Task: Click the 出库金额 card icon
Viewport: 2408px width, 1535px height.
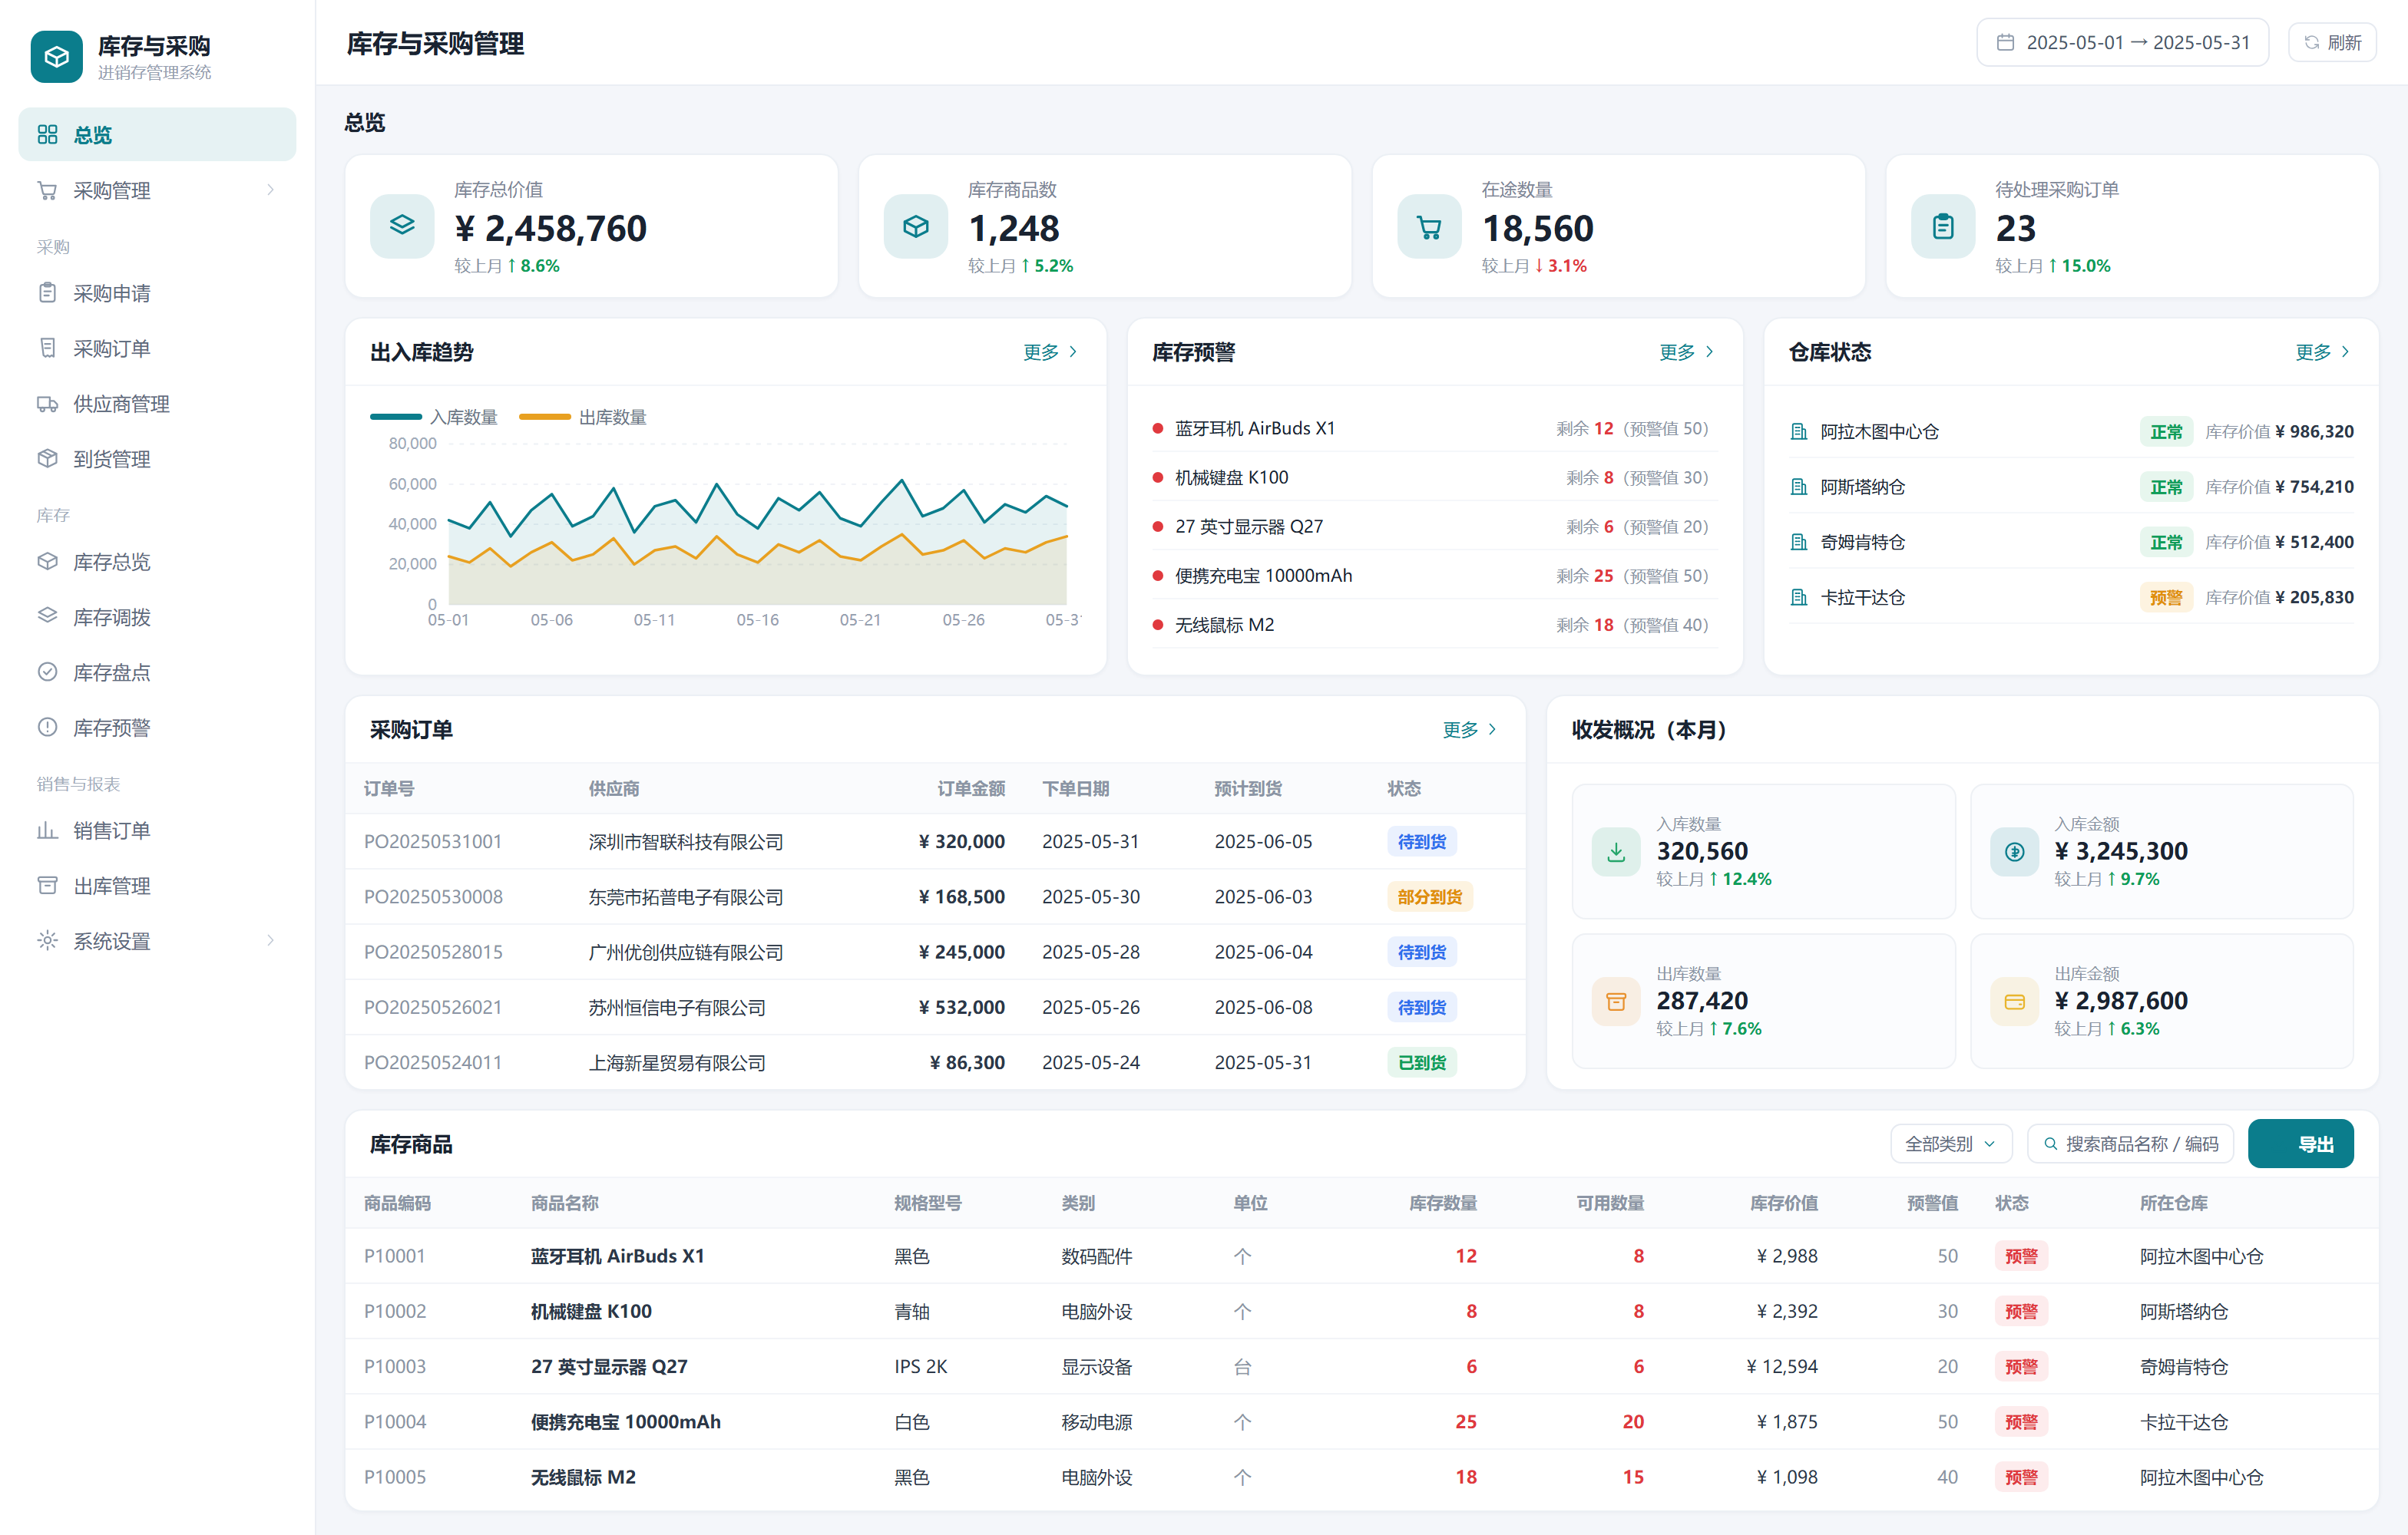Action: 2014,1002
